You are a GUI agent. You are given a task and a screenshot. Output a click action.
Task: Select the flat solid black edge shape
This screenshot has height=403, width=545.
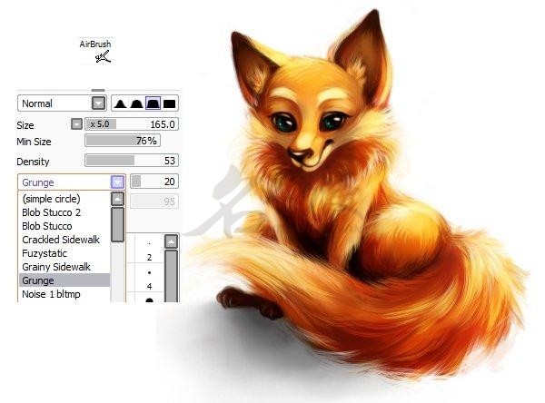coord(170,103)
